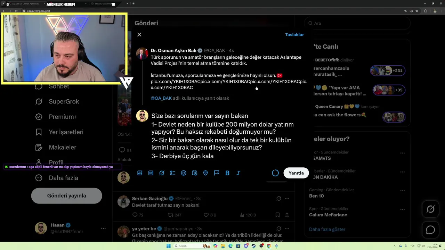Open a new browser tab

[x=133, y=3]
